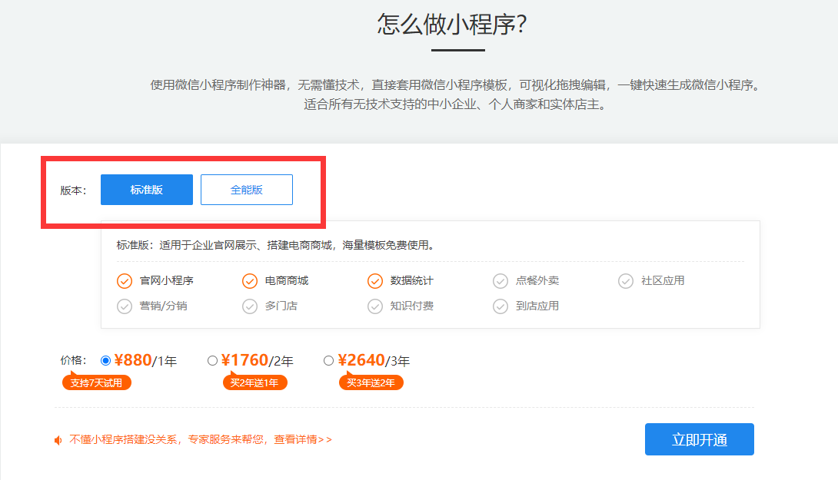838x480 pixels.
Task: Click the gray check icon beside 知识付费
Action: click(375, 306)
